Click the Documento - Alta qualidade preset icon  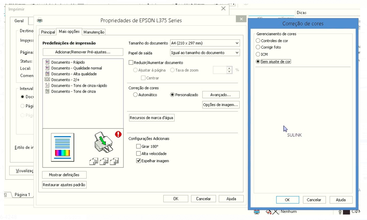(x=47, y=74)
